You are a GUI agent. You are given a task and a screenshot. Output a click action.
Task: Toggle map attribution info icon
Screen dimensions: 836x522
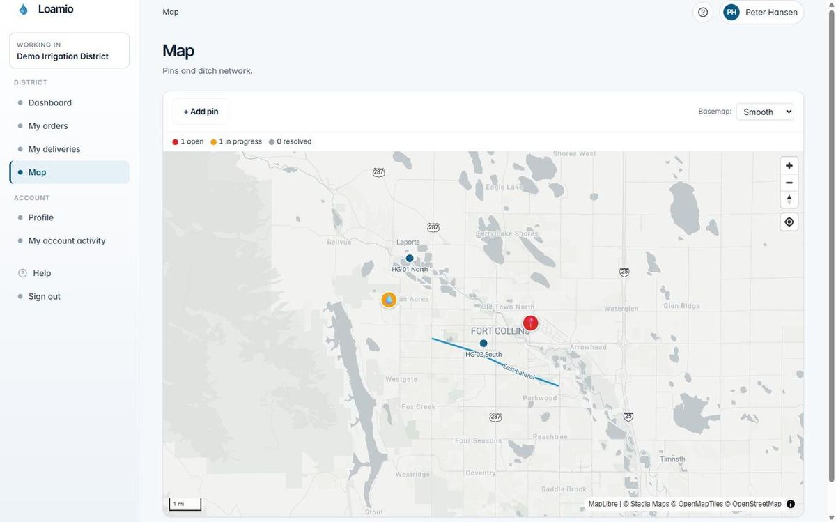pyautogui.click(x=791, y=504)
